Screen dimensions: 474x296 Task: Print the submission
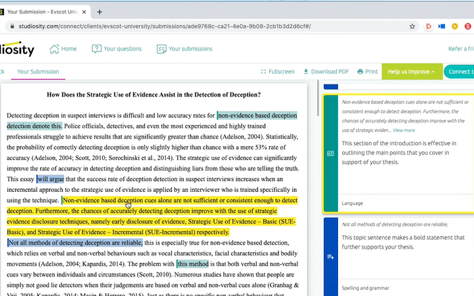[x=367, y=72]
